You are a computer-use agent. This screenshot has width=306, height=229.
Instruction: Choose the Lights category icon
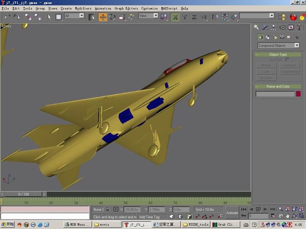275,37
